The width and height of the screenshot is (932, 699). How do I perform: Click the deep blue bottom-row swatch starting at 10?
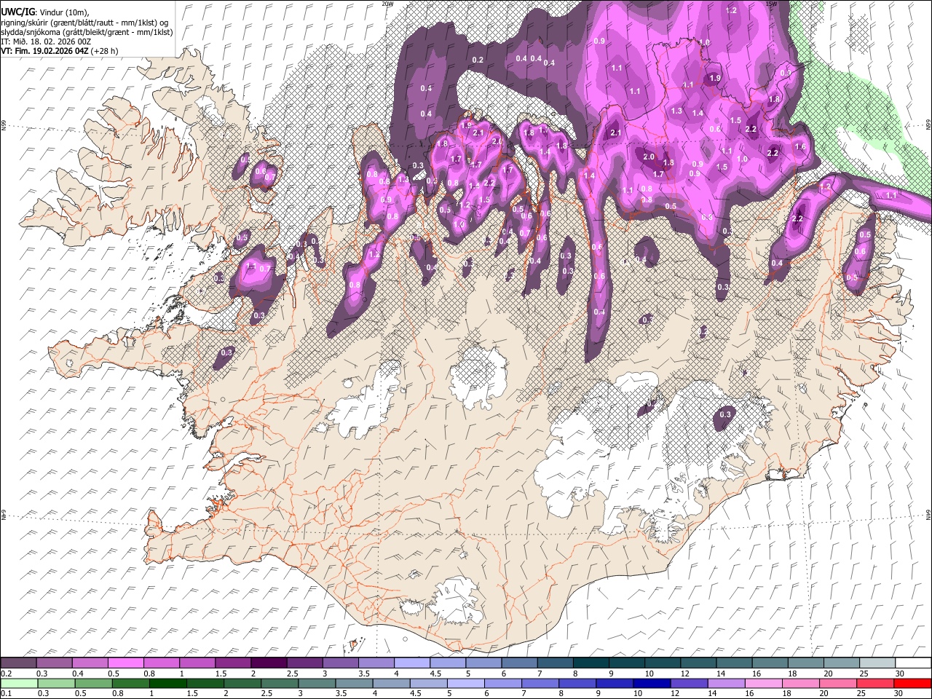tap(651, 683)
